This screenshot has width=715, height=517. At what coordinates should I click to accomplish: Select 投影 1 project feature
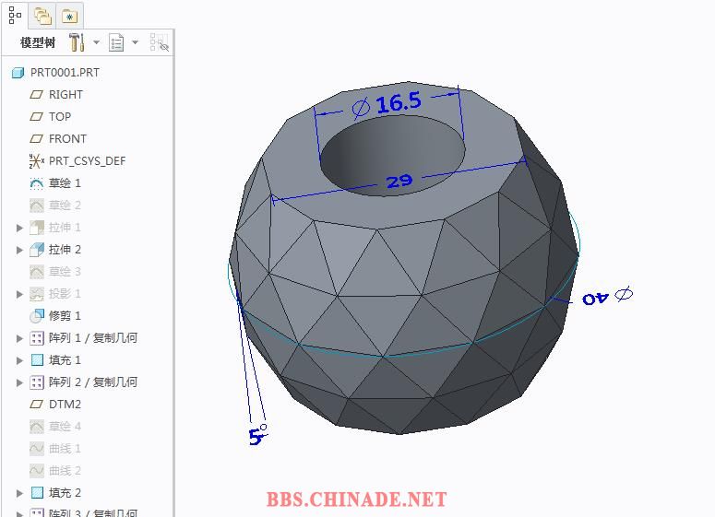pos(65,294)
